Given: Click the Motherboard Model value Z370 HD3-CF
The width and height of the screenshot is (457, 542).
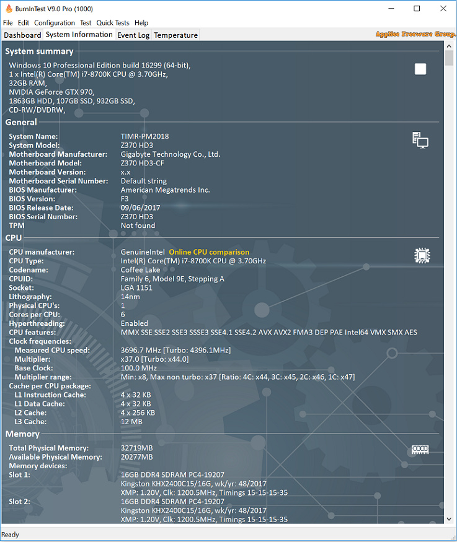Looking at the screenshot, I should 142,163.
